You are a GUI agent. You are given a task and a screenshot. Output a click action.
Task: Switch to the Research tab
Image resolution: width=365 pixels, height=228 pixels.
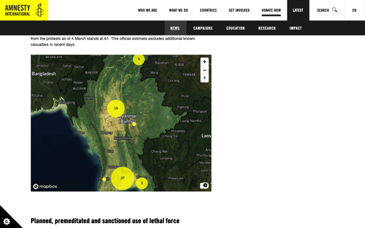(267, 28)
